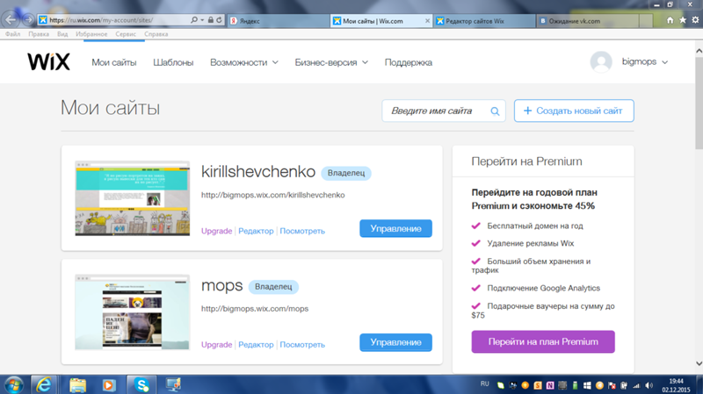Click Action Center flag tray icon
Screen dimensions: 703x394
612,385
